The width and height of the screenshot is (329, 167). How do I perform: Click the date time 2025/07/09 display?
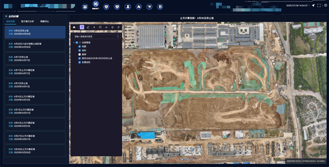pos(297,6)
